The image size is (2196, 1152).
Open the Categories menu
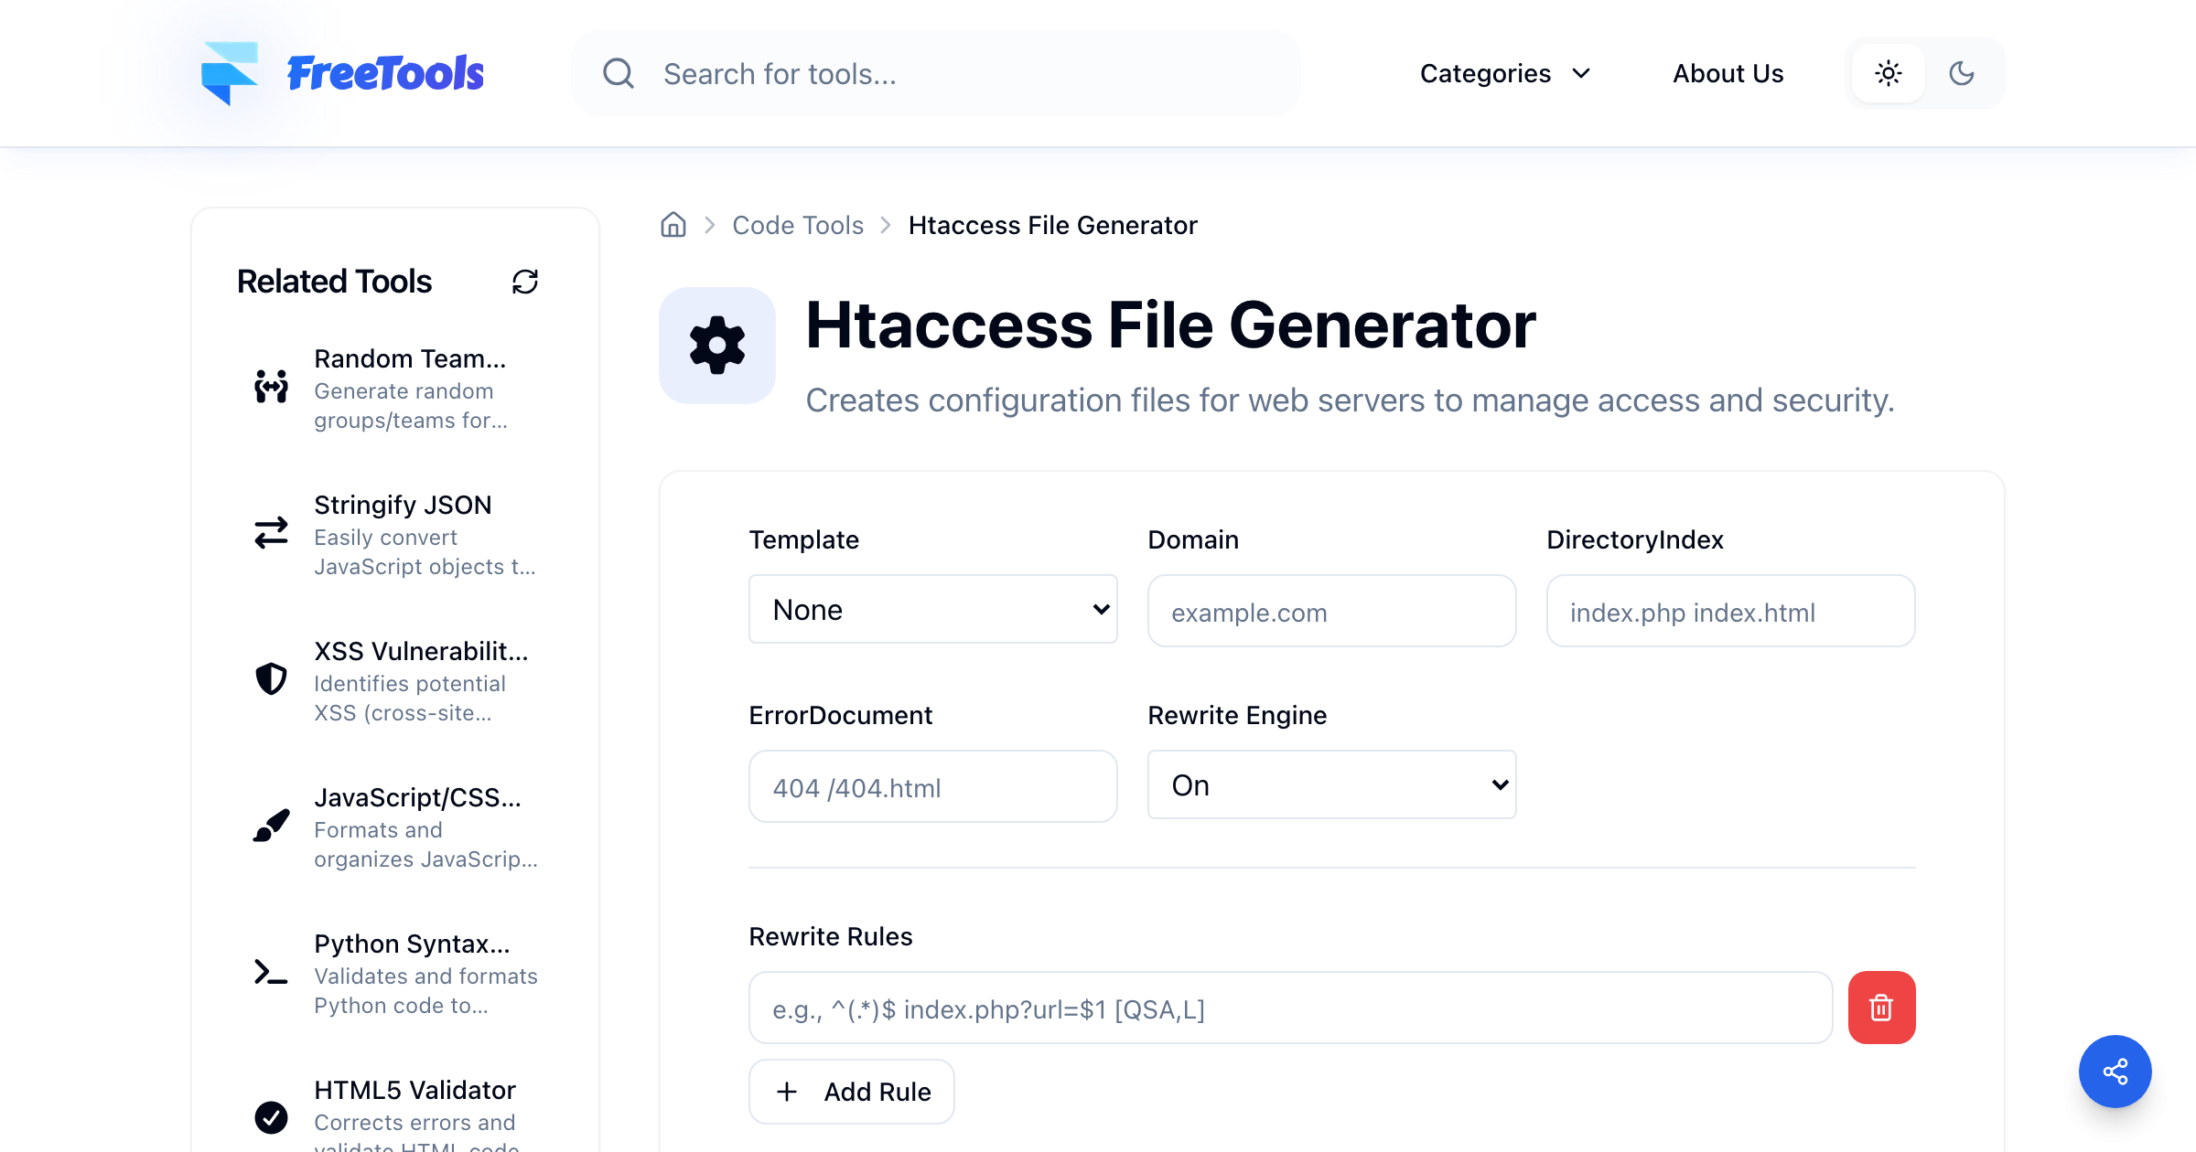click(1506, 73)
